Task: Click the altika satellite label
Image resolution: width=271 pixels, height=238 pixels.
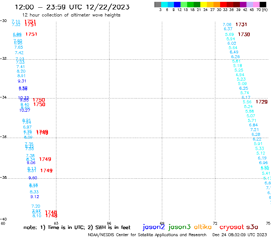Action: (x=203, y=227)
